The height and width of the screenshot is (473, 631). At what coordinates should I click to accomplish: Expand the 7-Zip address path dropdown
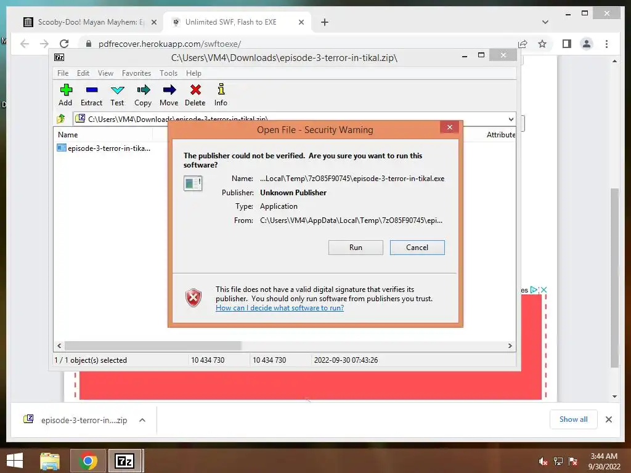click(511, 119)
